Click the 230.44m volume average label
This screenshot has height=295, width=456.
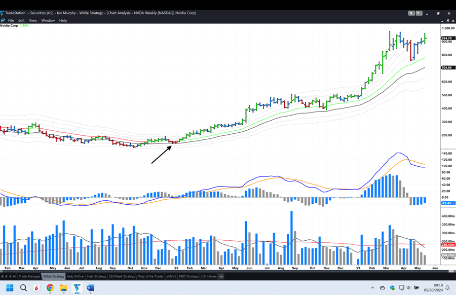(448, 245)
